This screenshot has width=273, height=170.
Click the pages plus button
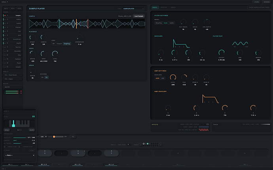(161, 145)
